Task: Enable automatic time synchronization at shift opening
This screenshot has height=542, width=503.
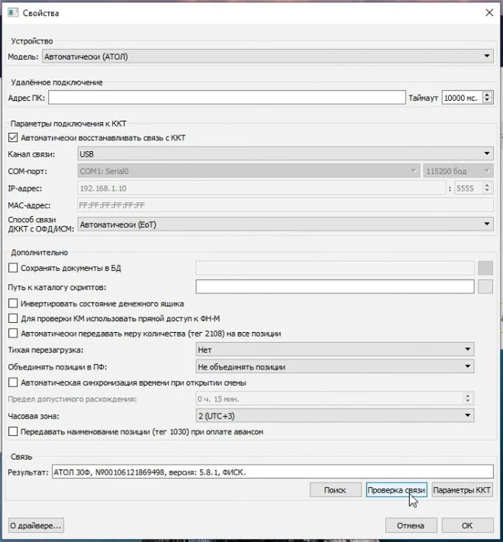Action: [x=13, y=382]
